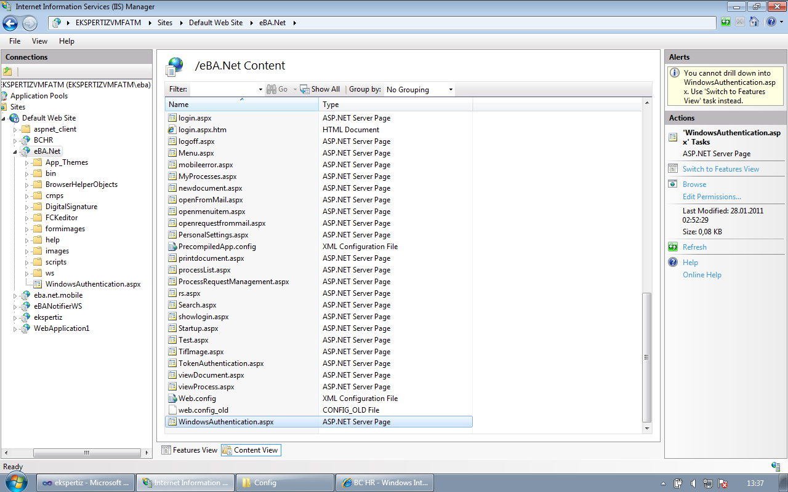Click the Windows Start orb
788x492 pixels.
point(15,482)
